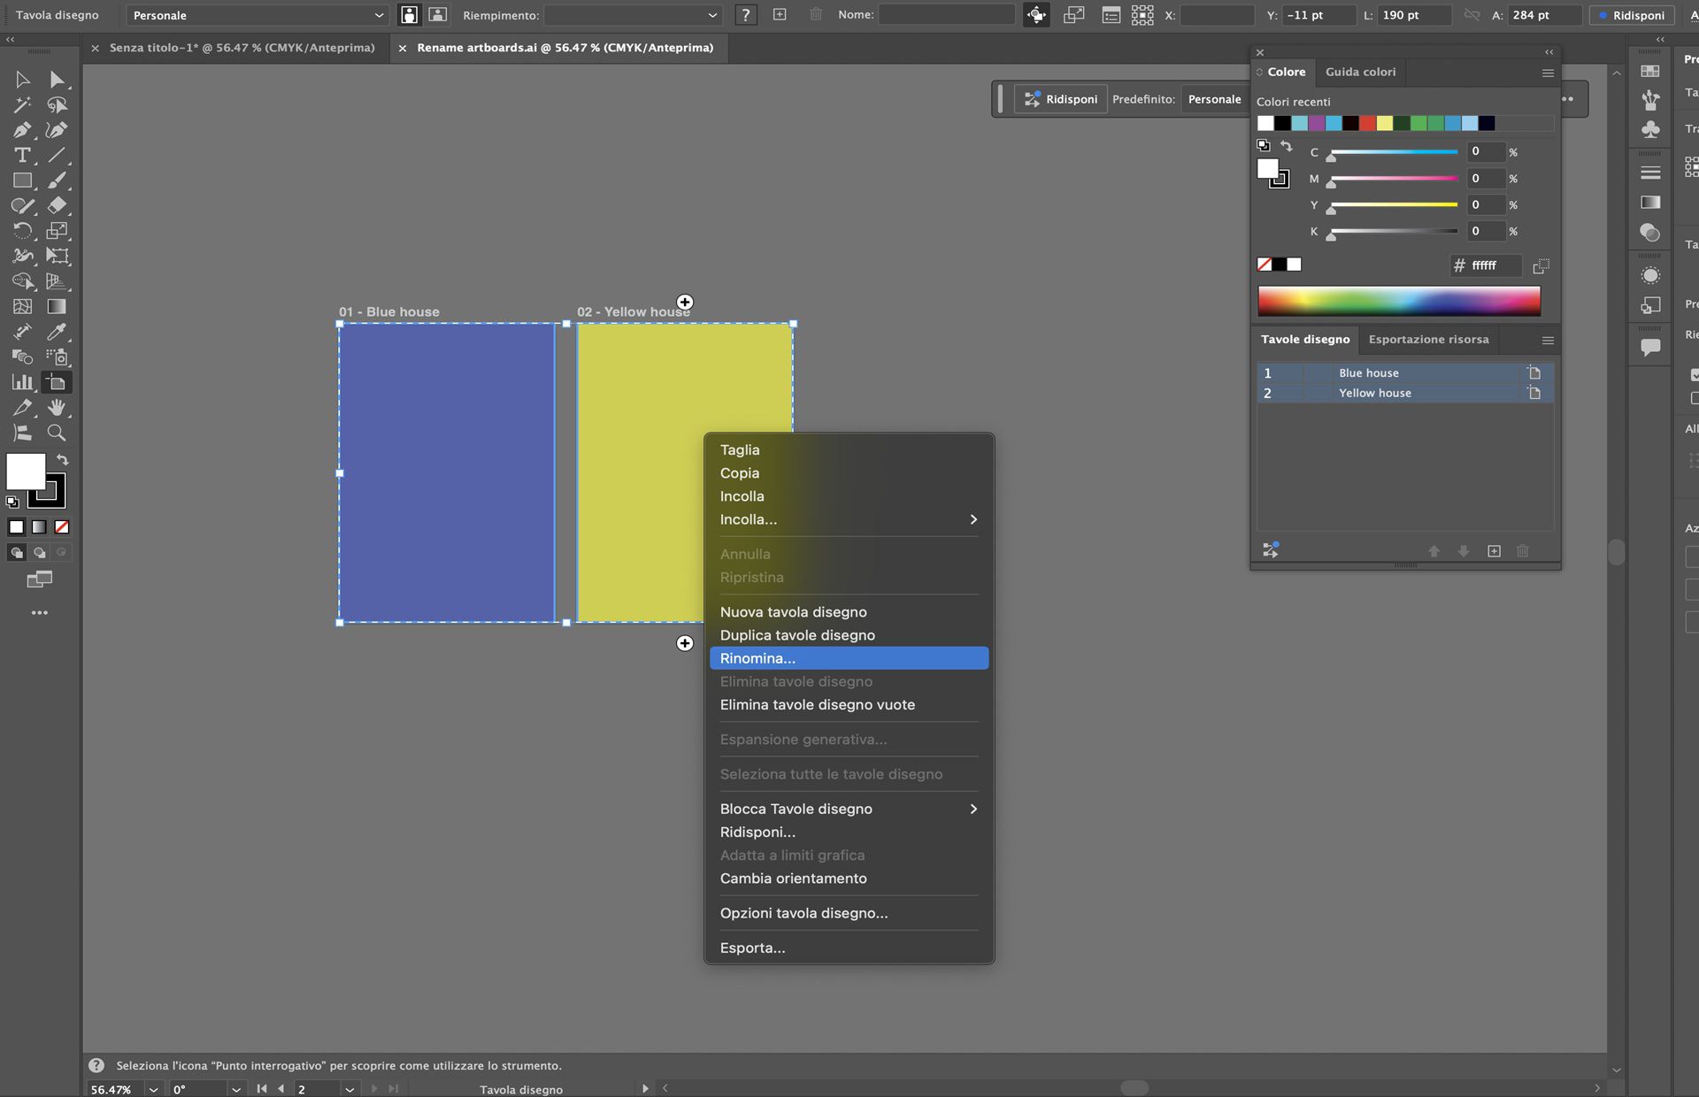Swap fill and stroke colors
The height and width of the screenshot is (1097, 1699).
(61, 459)
